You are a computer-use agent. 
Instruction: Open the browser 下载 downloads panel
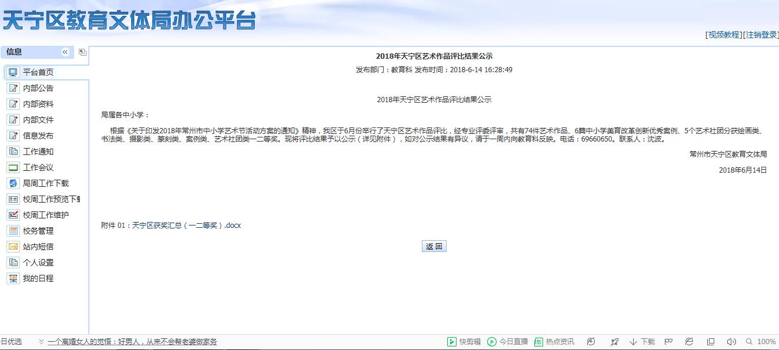[x=642, y=342]
